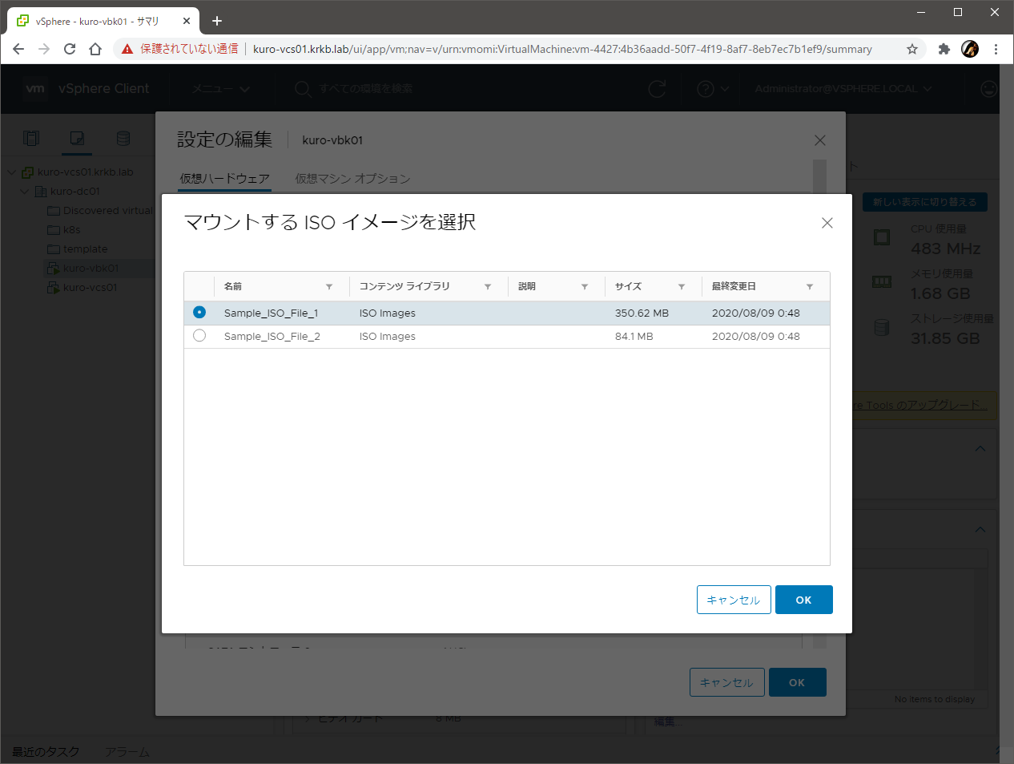Close the ISO image selection dialog
The width and height of the screenshot is (1014, 764).
click(x=827, y=223)
